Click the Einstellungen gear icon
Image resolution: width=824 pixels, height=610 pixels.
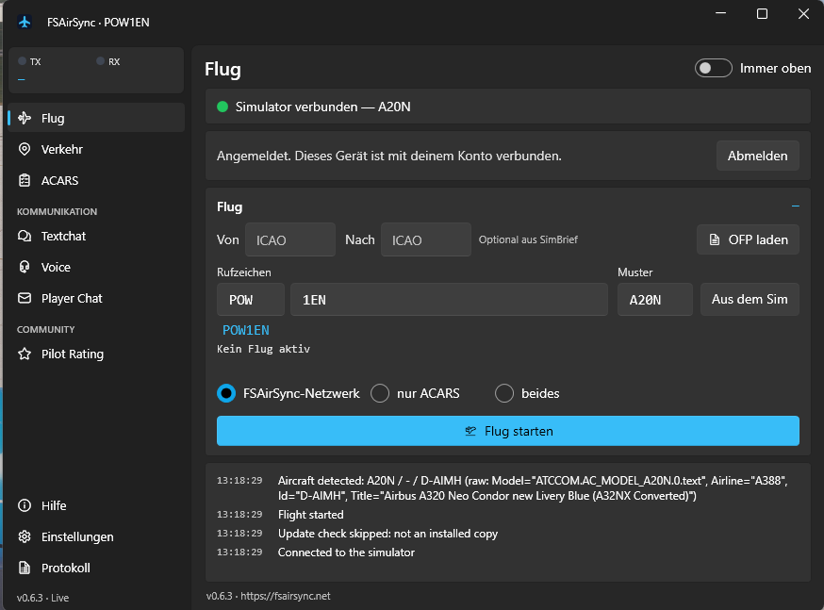click(x=25, y=536)
